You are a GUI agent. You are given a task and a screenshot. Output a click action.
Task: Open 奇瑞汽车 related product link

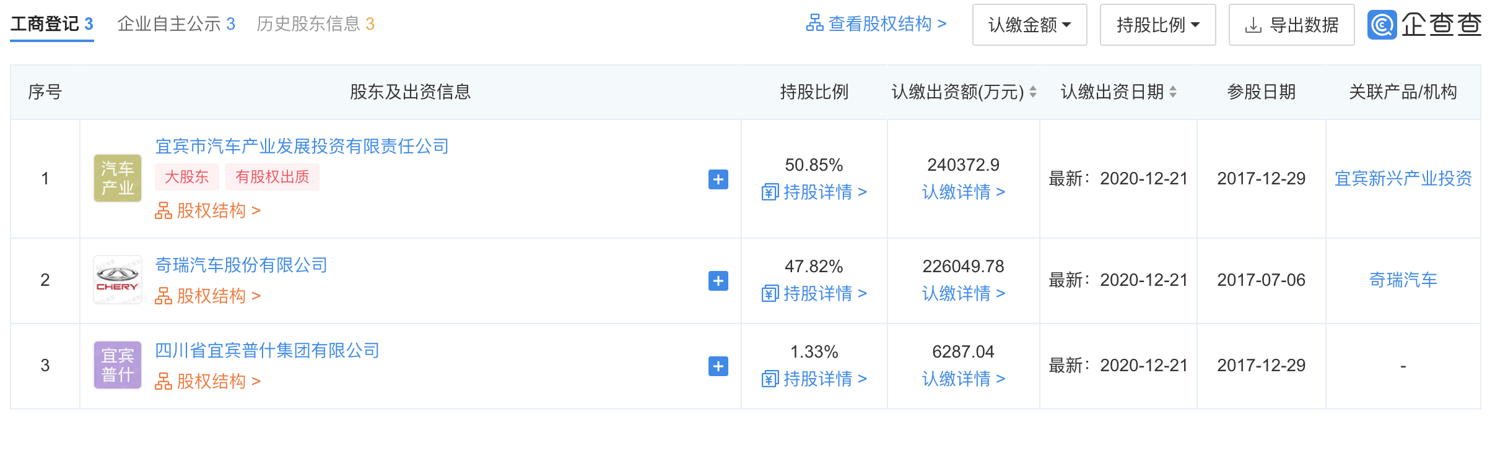click(1403, 280)
